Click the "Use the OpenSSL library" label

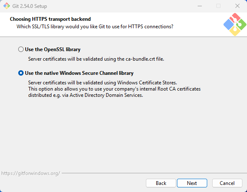click(x=53, y=49)
